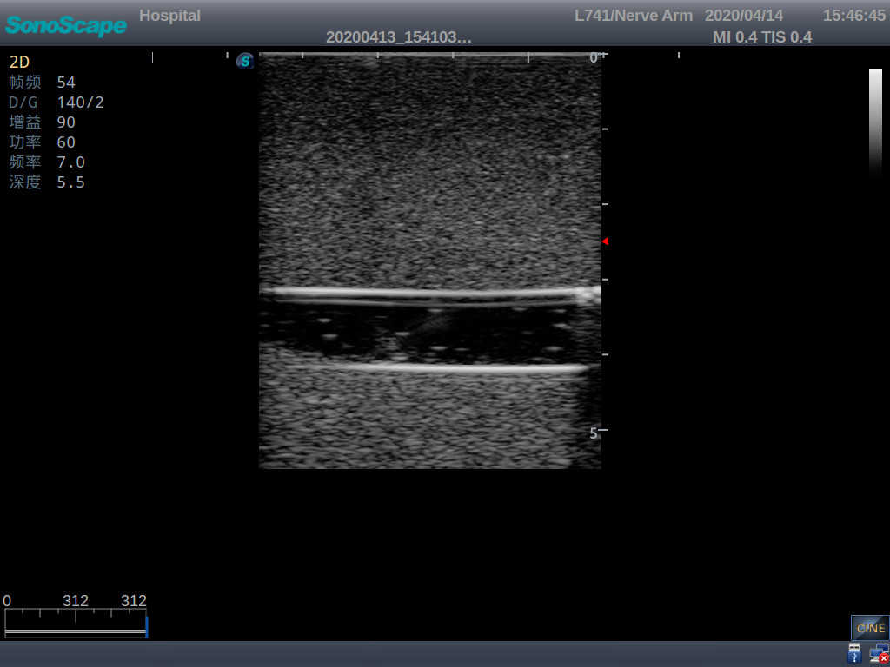Image resolution: width=890 pixels, height=667 pixels.
Task: Click the 0 marker at top of depth scale
Action: (594, 56)
